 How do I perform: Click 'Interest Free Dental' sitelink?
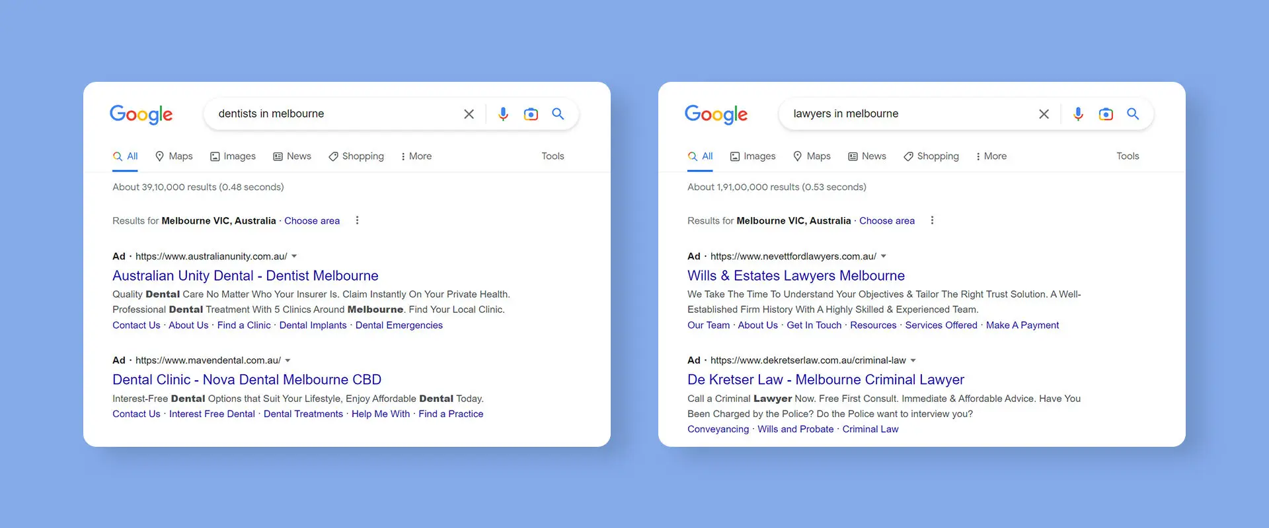[x=211, y=414]
